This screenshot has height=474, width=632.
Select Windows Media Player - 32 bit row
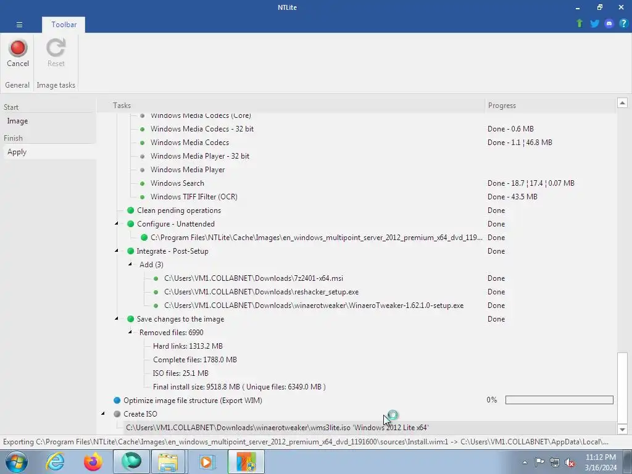click(200, 156)
